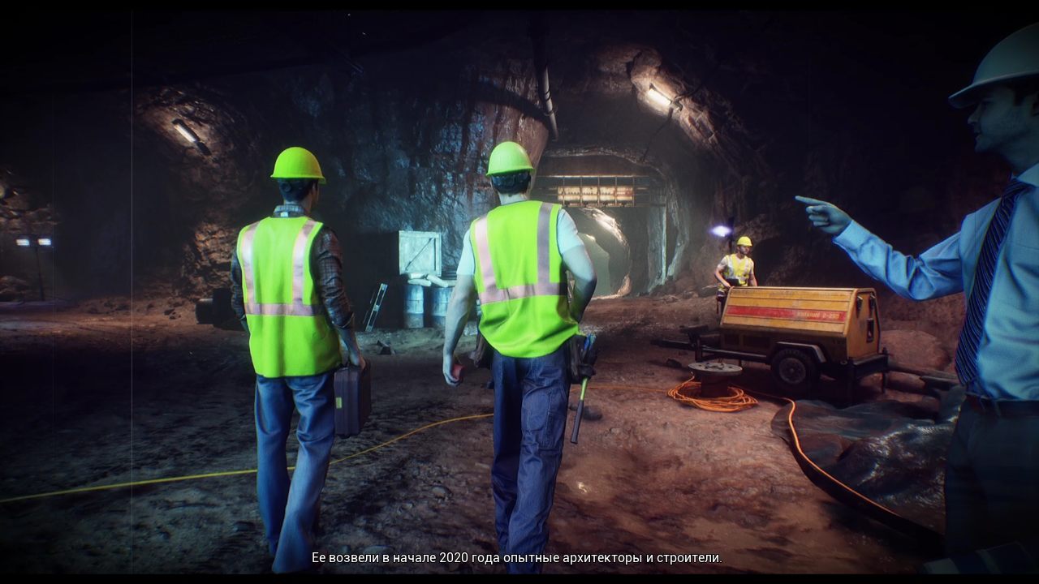The image size is (1039, 584).
Task: Click the purple welding spark light
Action: tap(721, 231)
